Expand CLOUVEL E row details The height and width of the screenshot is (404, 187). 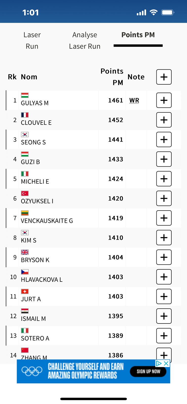[x=164, y=120]
